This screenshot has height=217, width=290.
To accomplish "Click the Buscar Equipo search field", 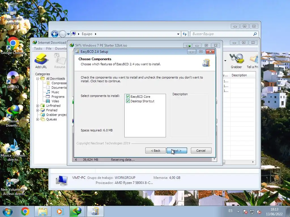I will (221, 34).
